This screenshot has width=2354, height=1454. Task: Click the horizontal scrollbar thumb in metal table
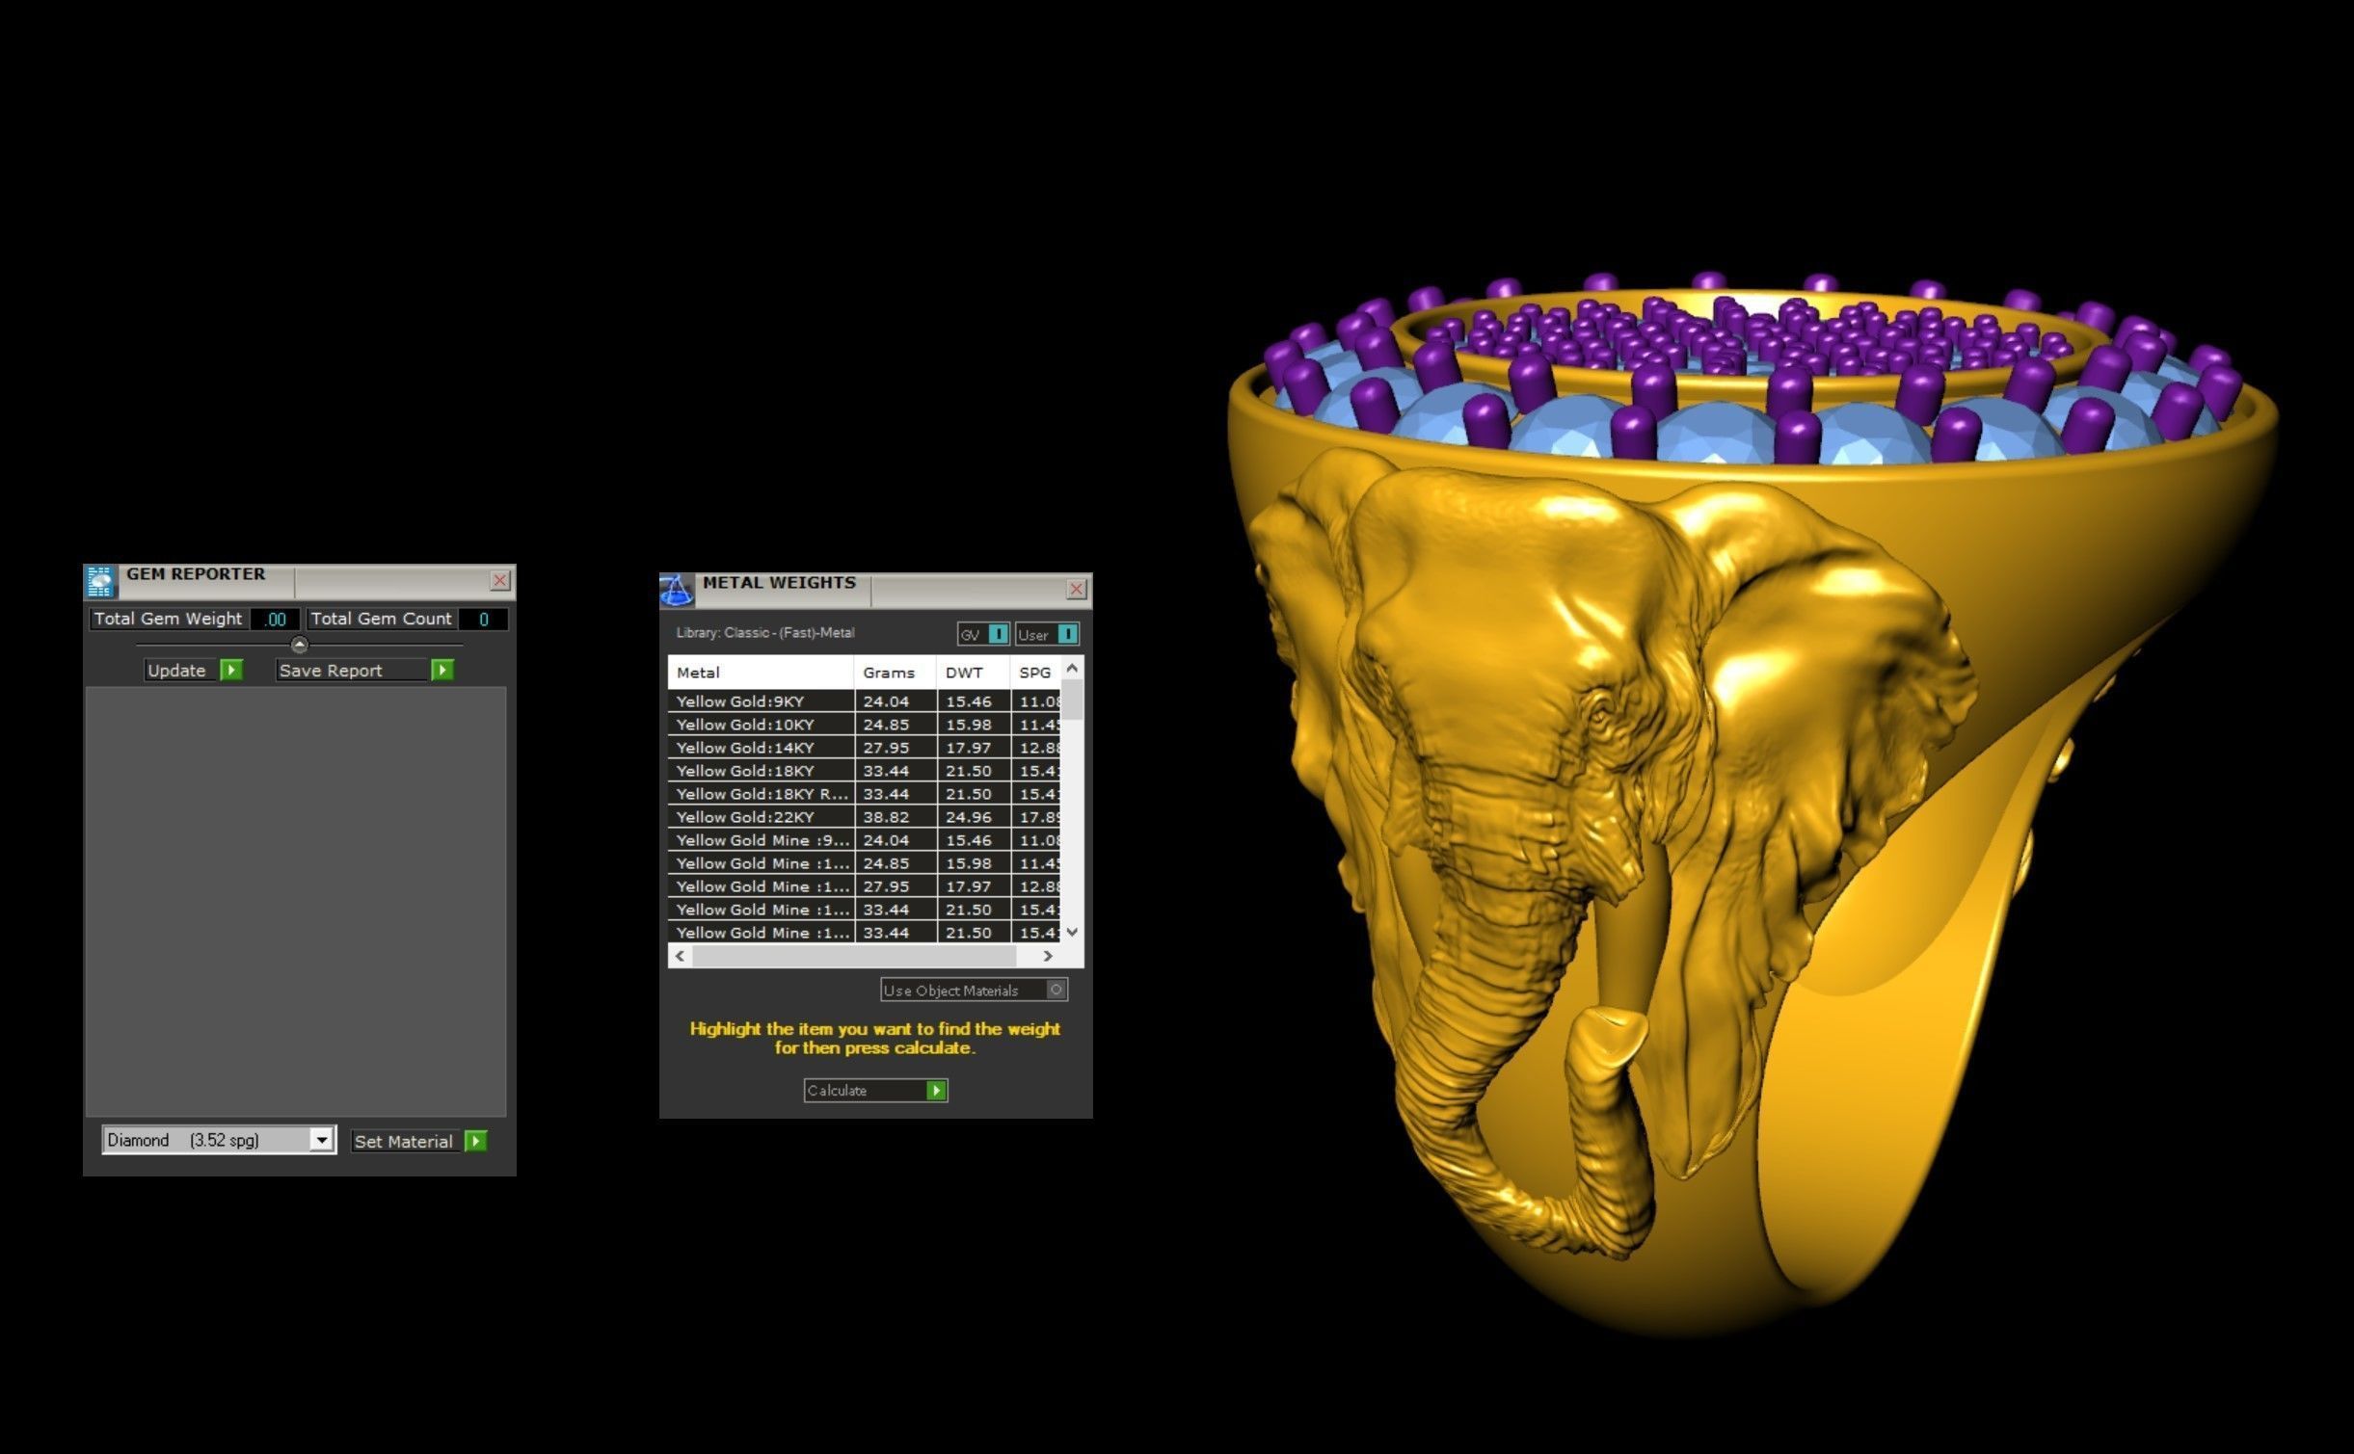(x=854, y=955)
